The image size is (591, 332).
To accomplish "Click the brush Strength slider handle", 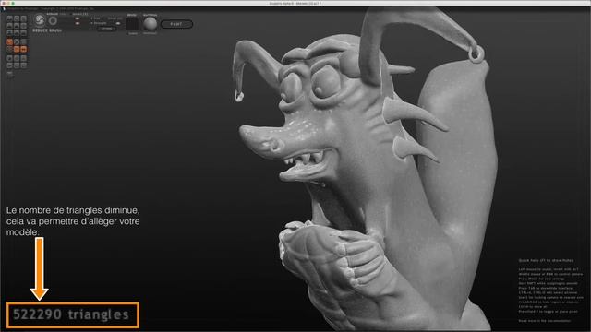I will [x=78, y=23].
